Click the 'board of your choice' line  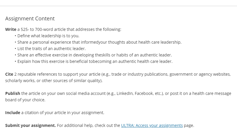pyautogui.click(x=25, y=100)
